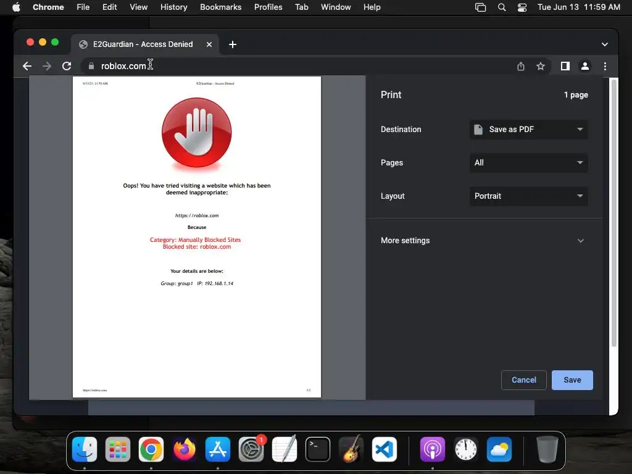Select the E2Guardian - Access Denied tab
This screenshot has height=474, width=632.
click(143, 44)
